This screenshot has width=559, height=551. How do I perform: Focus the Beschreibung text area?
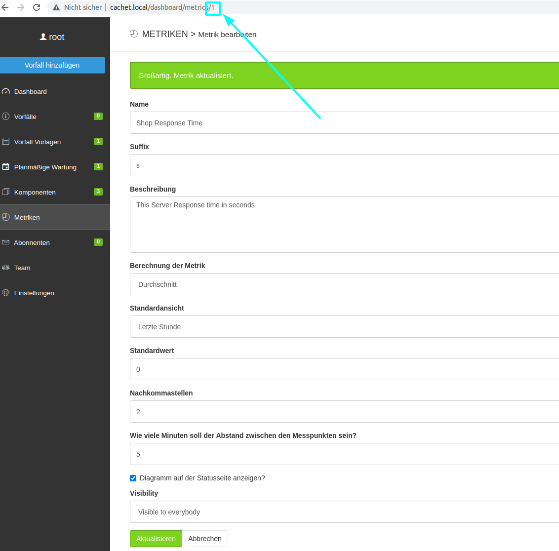(x=344, y=225)
